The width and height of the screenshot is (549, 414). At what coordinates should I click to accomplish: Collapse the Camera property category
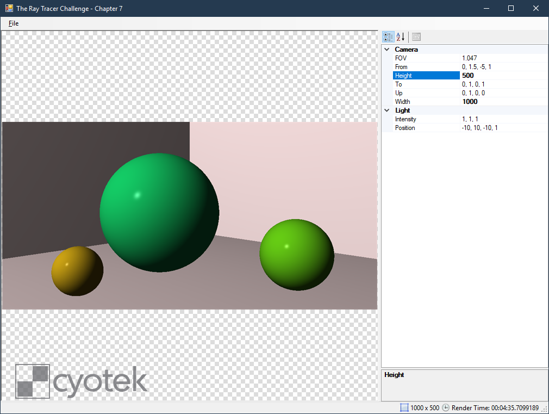click(x=386, y=49)
